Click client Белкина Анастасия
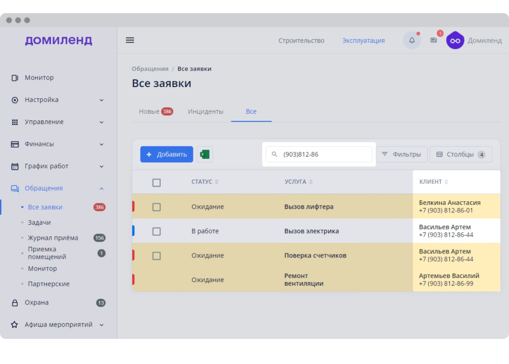 [x=450, y=202]
